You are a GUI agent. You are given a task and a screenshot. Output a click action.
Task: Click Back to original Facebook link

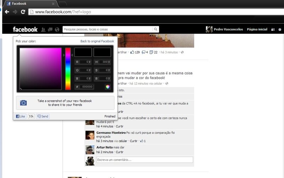click(x=97, y=41)
